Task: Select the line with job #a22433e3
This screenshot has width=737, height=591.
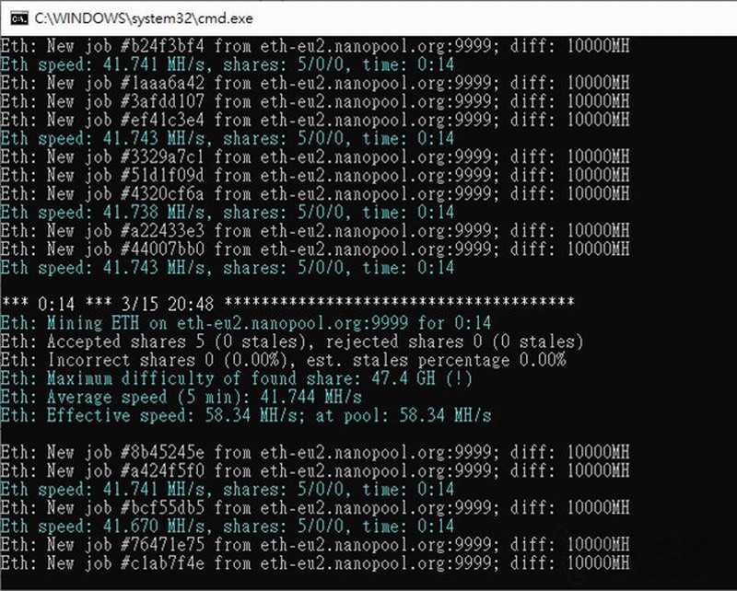Action: pyautogui.click(x=315, y=231)
